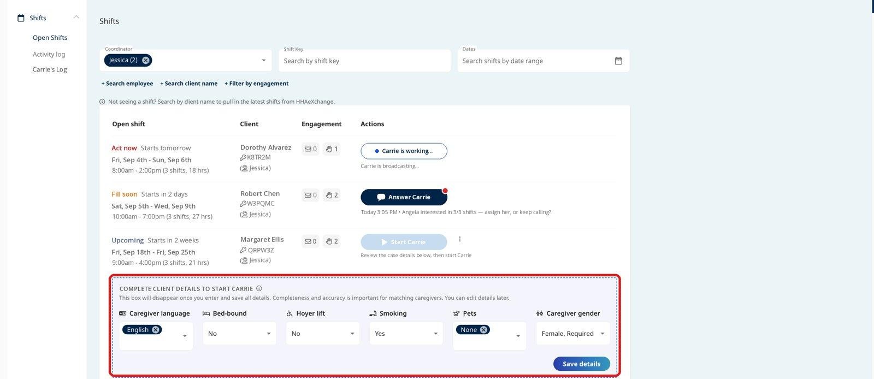874x379 pixels.
Task: Expand the Coordinator dropdown
Action: coord(263,61)
